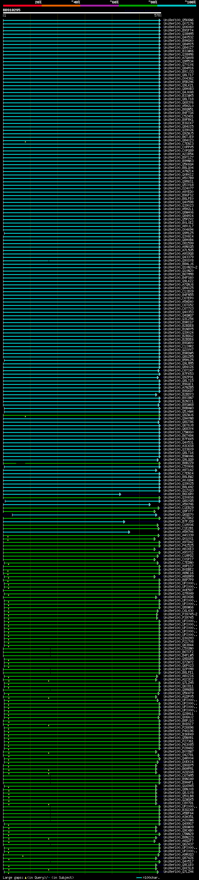Select label UniRef100_O04362
199x880 pixels.
[x=178, y=79]
